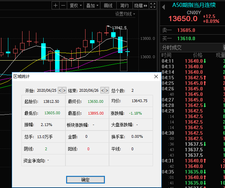The image size is (225, 188).
Task: Click the 大盘涨跌幅 label
Action: coord(122,125)
